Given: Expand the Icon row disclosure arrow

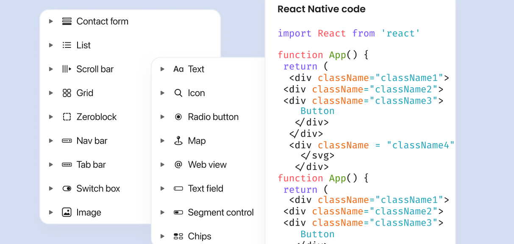Looking at the screenshot, I should [162, 93].
